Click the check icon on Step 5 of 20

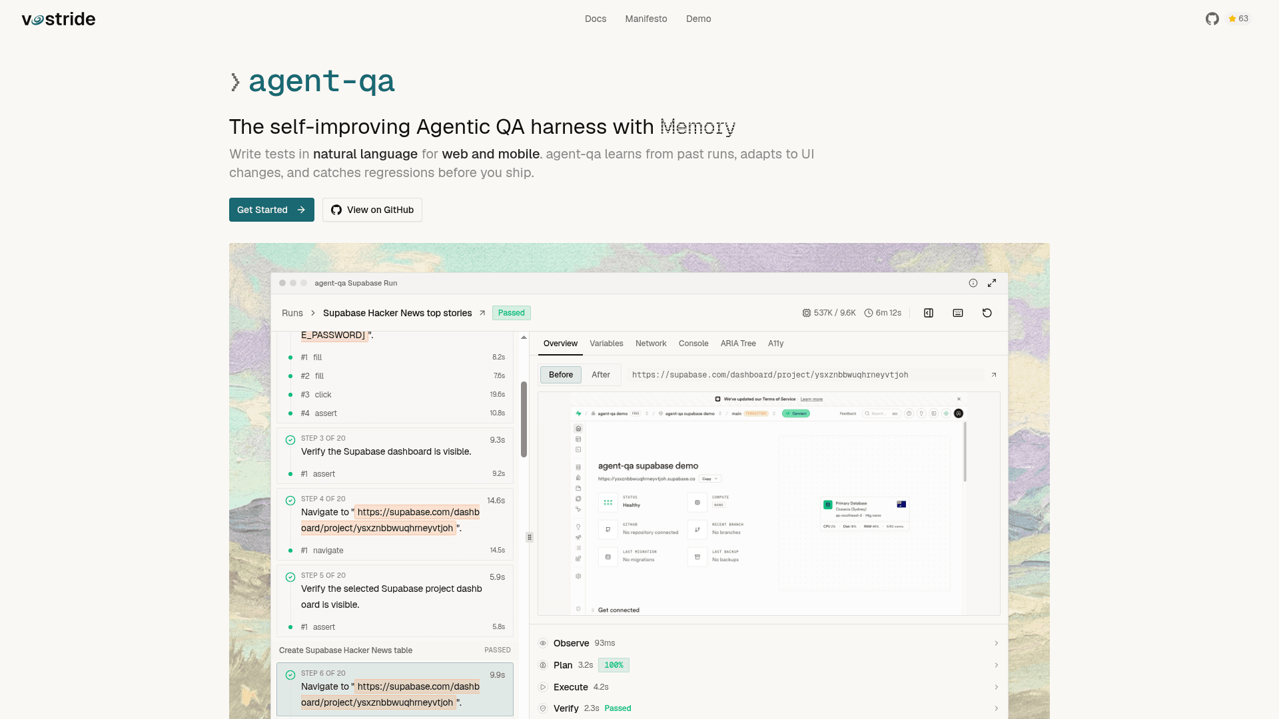pyautogui.click(x=290, y=577)
